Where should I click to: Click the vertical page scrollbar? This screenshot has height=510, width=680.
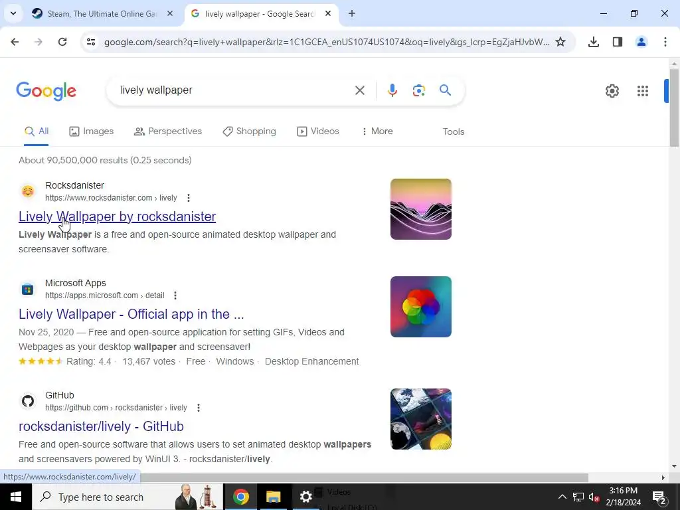coord(674,108)
